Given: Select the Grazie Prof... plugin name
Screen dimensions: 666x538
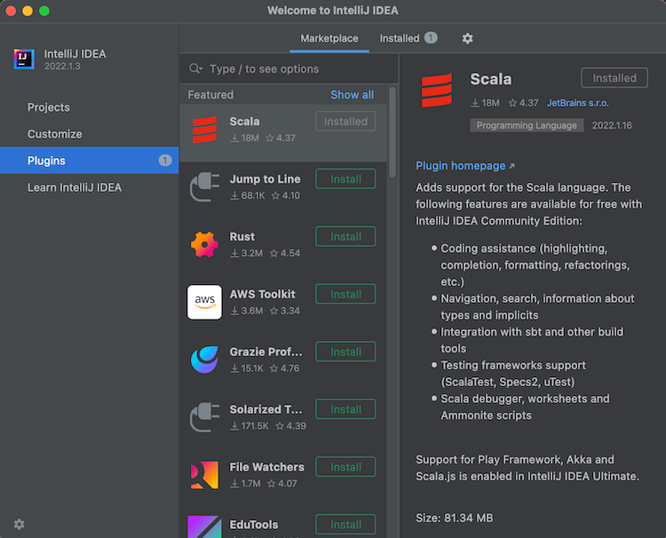Looking at the screenshot, I should tap(266, 352).
